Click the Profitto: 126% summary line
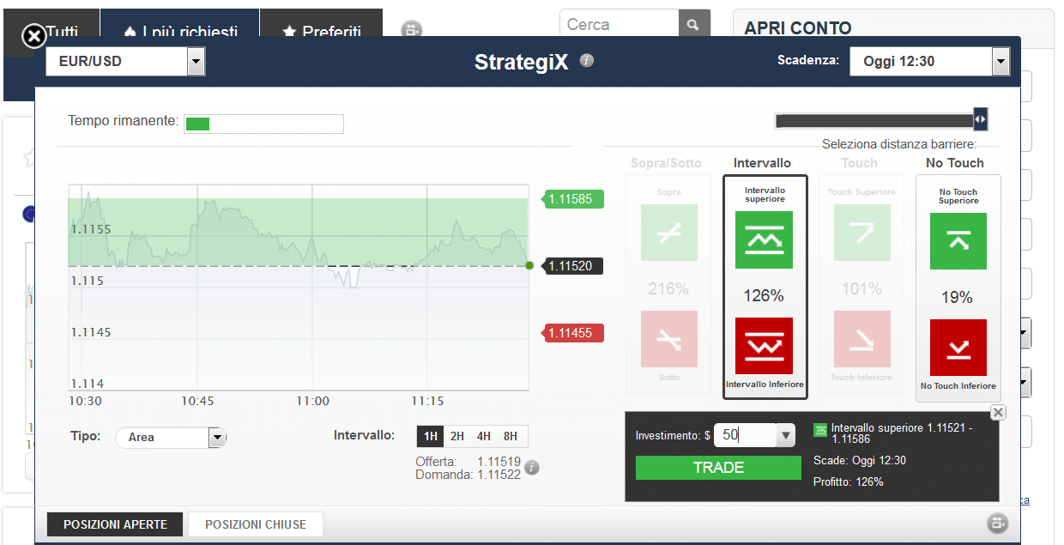1064x545 pixels. coord(848,482)
